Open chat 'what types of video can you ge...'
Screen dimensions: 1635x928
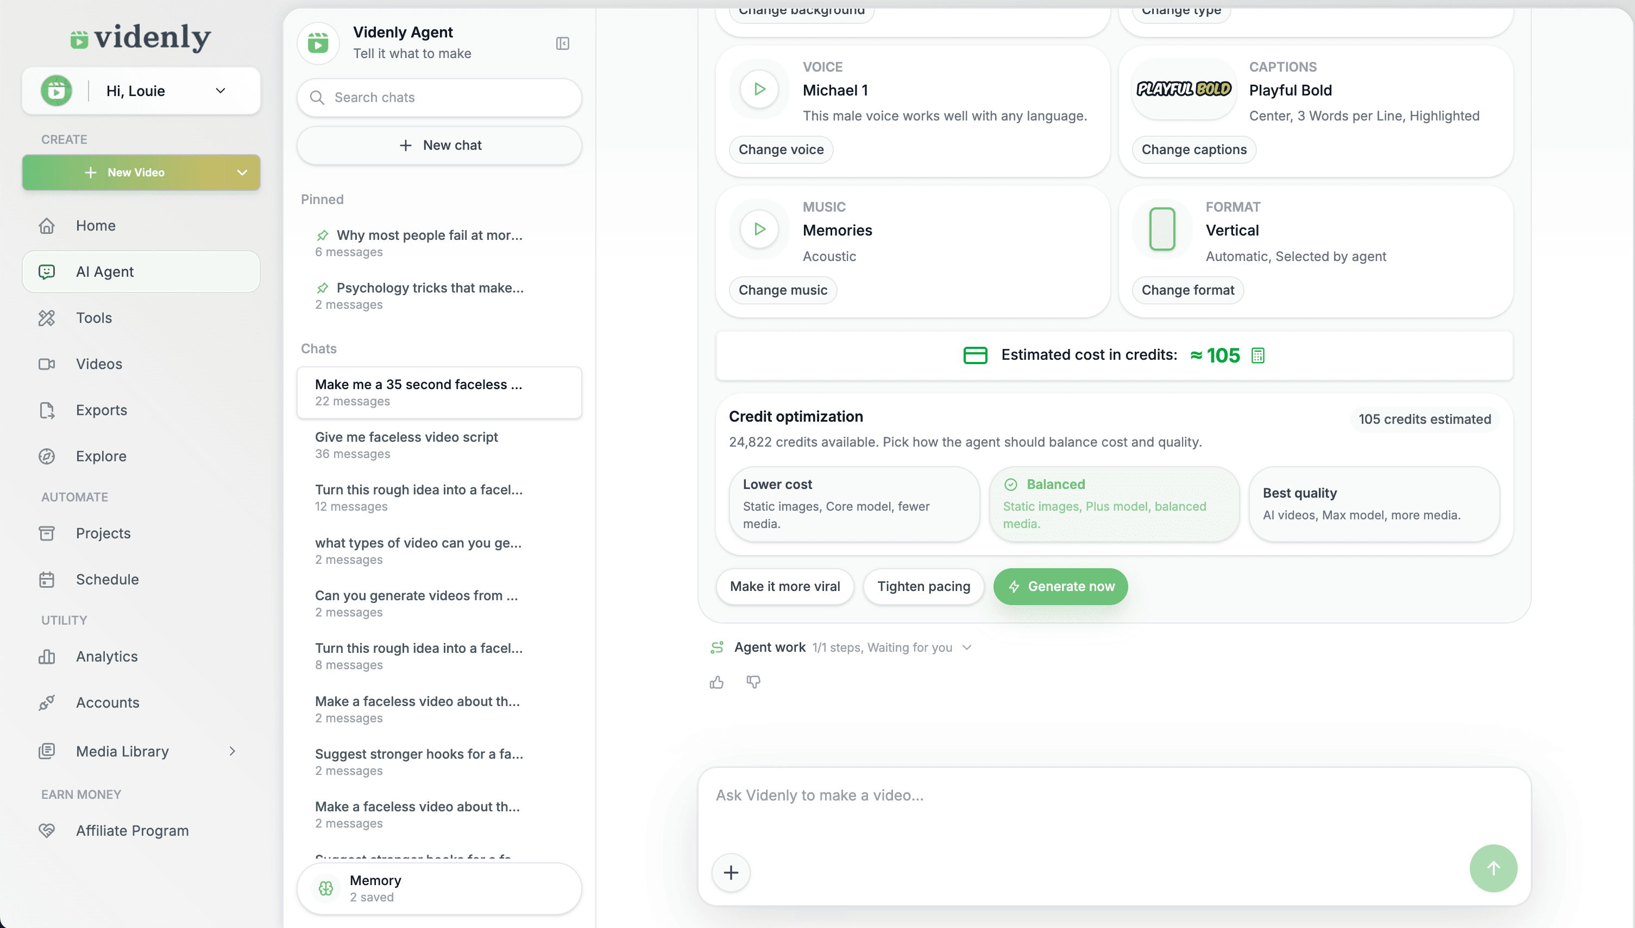tap(439, 551)
